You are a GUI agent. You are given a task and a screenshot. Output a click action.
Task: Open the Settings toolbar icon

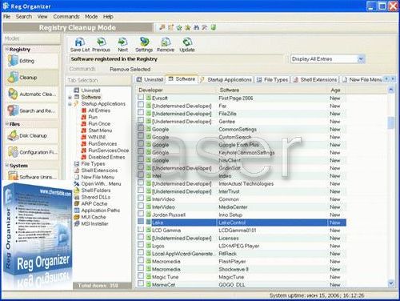(144, 42)
